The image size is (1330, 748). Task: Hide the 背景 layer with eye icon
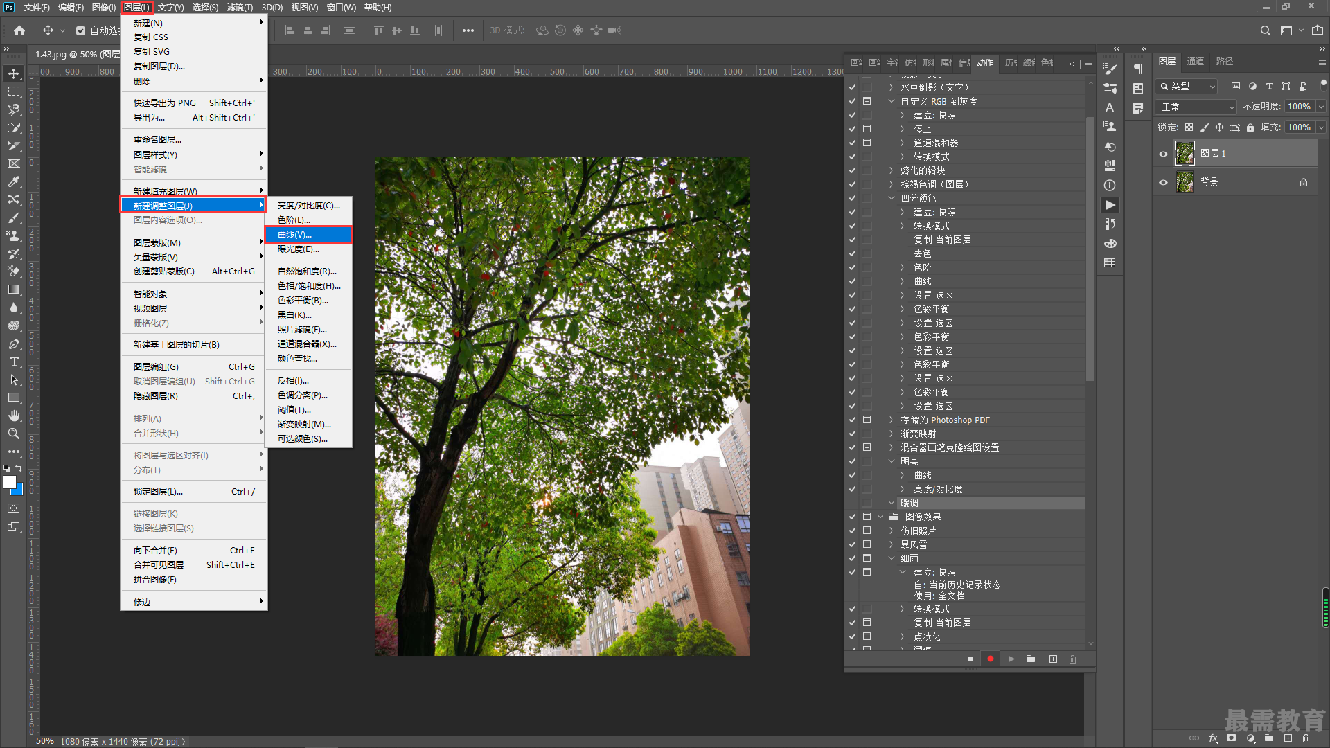(x=1163, y=182)
